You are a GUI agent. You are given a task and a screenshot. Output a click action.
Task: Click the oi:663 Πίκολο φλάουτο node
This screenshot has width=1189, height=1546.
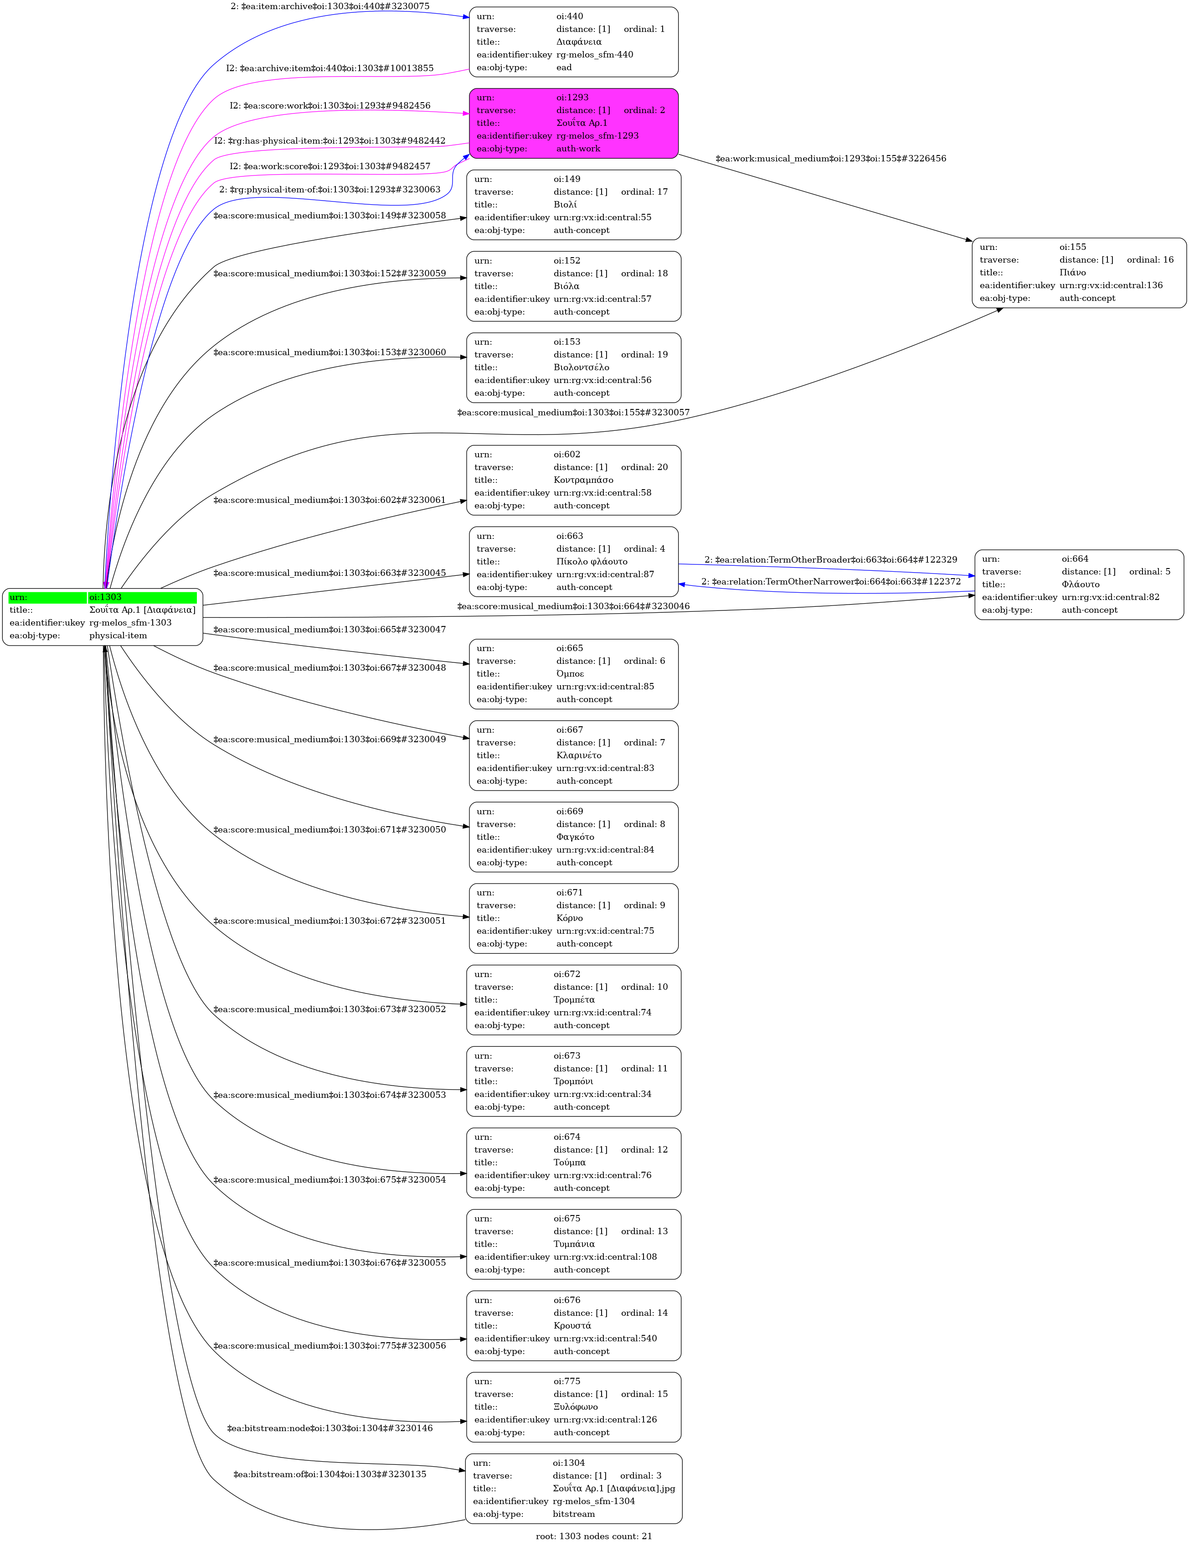[x=573, y=561]
